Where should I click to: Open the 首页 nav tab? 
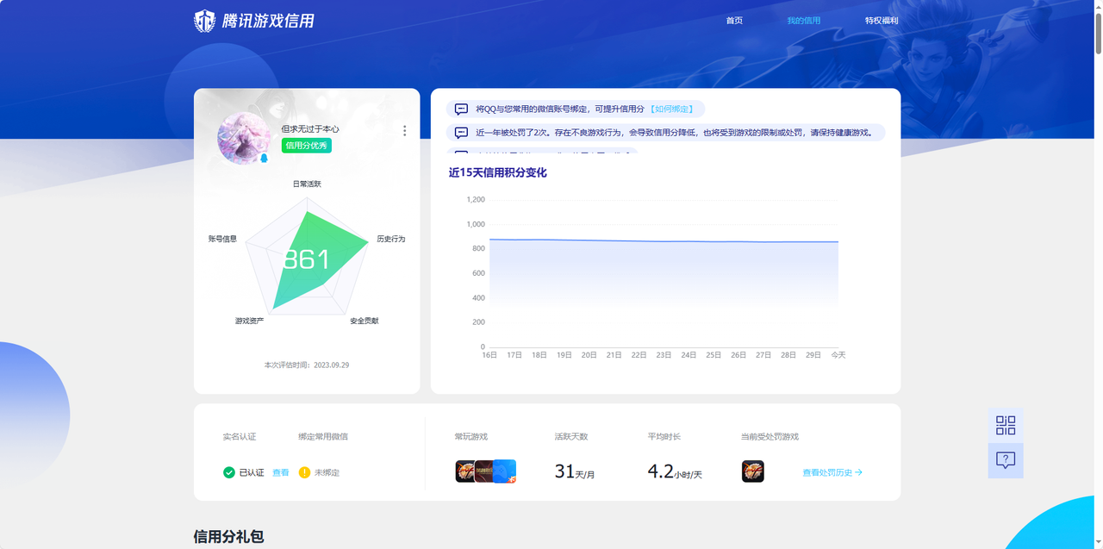pyautogui.click(x=734, y=21)
